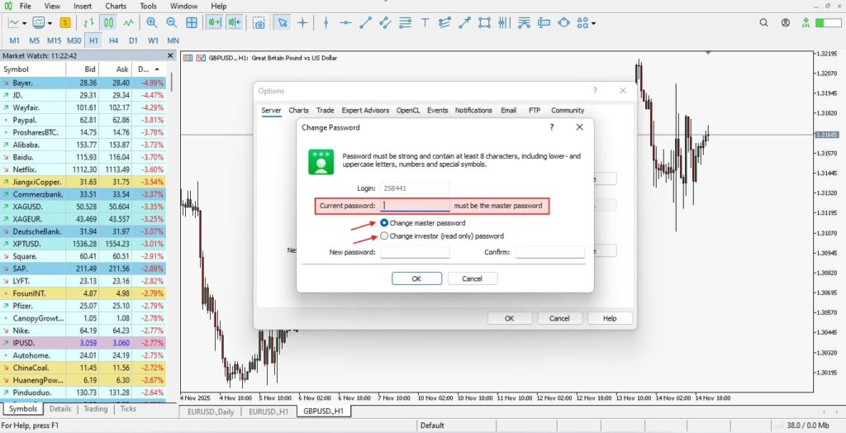Zoom in on the chart
The image size is (846, 433).
point(152,22)
